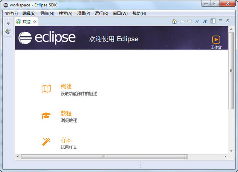Click the horizontal scrollbar thumb
The width and height of the screenshot is (238, 172).
(x=104, y=157)
